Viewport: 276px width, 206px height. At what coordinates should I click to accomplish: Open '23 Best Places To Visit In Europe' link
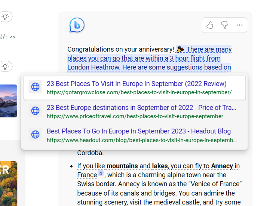pyautogui.click(x=137, y=84)
